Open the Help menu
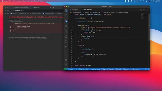The width and height of the screenshot is (162, 91). click(47, 1)
